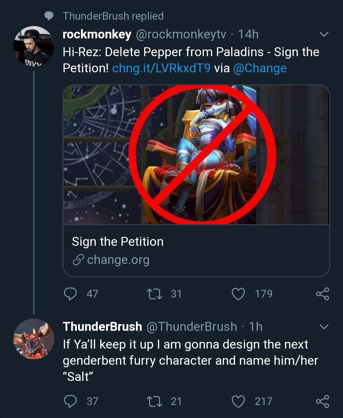343x418 pixels.
Task: Open the chng.it/LVRkxdT9 link
Action: pos(161,68)
